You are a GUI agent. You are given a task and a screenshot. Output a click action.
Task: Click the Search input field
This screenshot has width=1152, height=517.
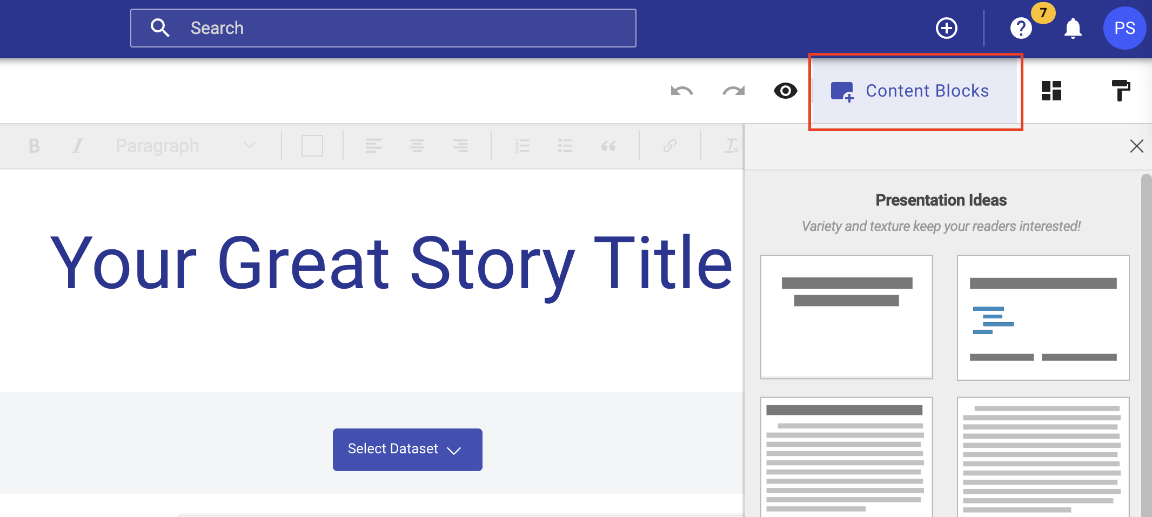point(383,28)
